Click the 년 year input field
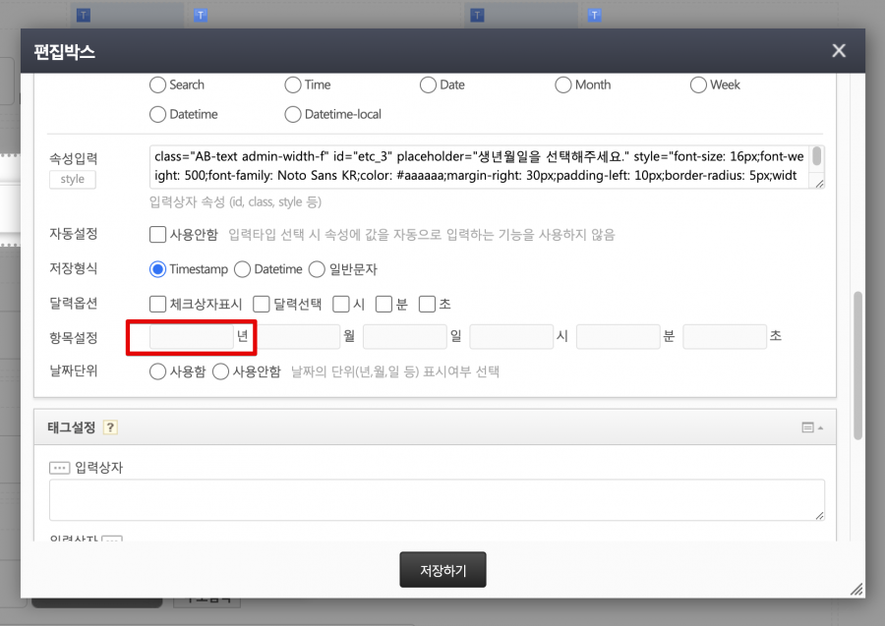 point(191,337)
